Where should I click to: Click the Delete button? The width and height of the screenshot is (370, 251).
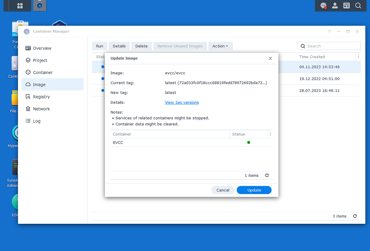(x=141, y=46)
